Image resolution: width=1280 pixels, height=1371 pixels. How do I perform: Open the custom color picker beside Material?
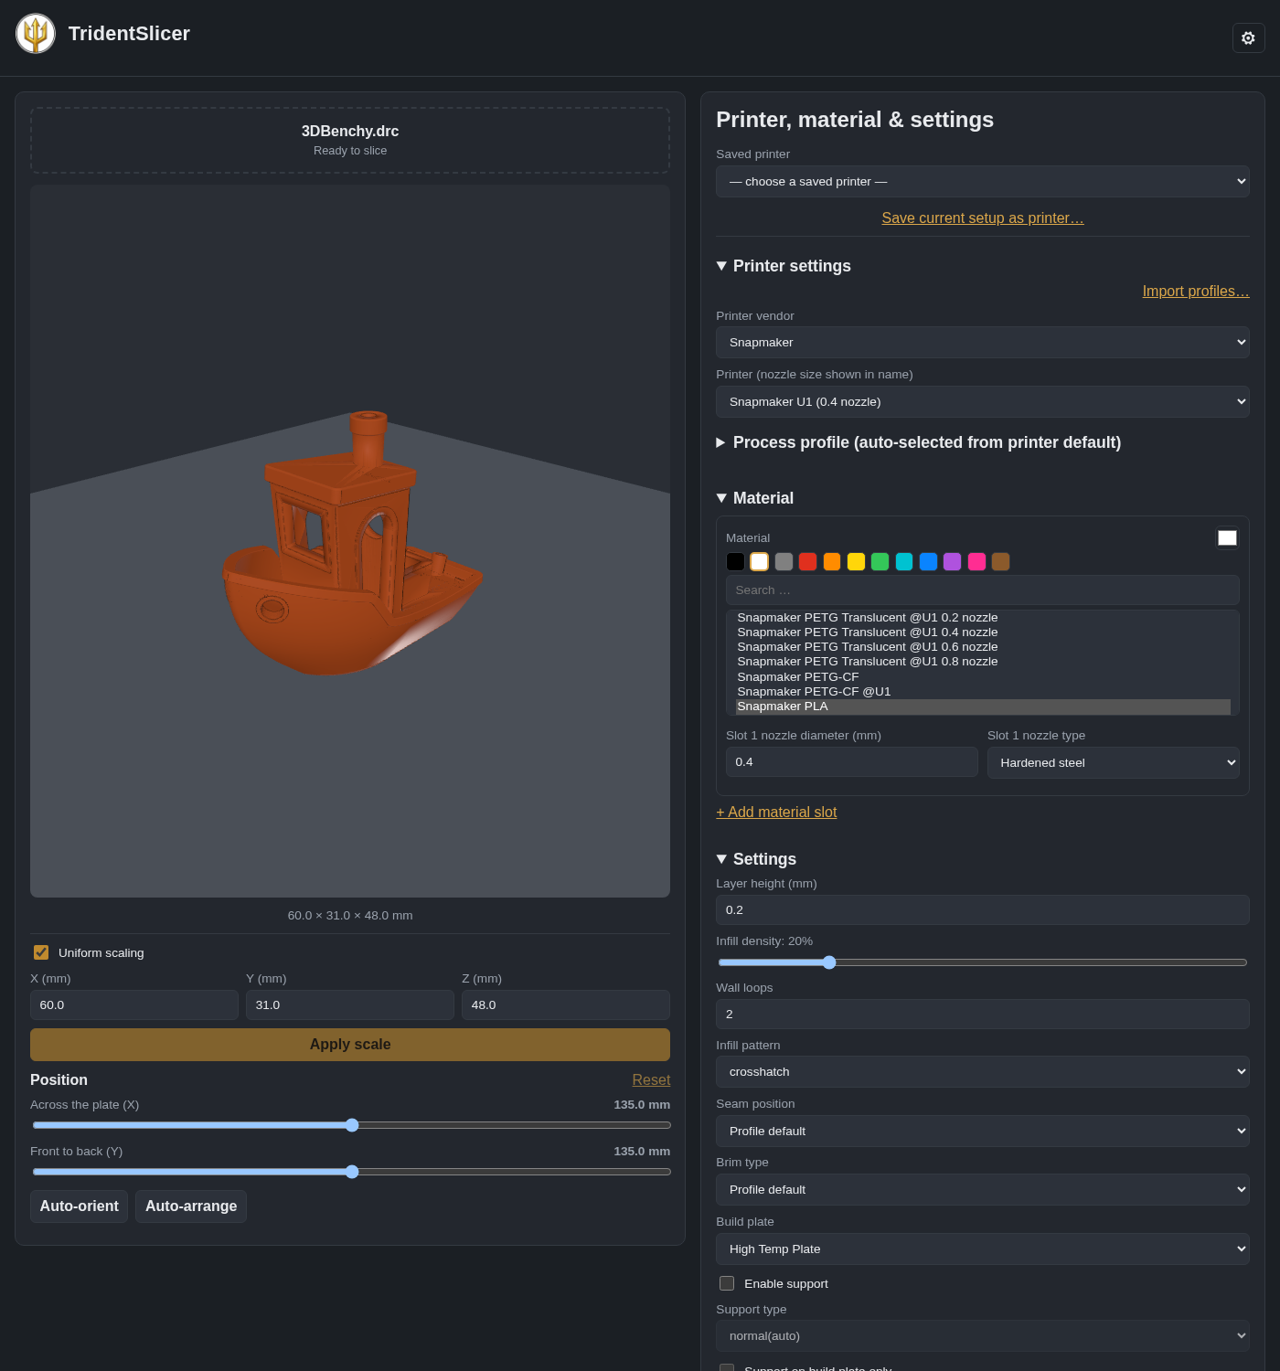[x=1227, y=537]
